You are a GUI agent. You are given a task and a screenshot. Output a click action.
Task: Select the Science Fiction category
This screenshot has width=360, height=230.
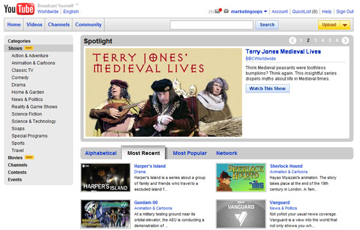click(x=26, y=114)
